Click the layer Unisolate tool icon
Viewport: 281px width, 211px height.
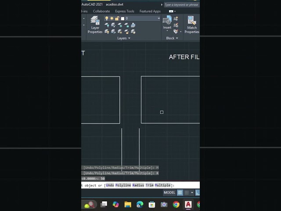(x=113, y=32)
